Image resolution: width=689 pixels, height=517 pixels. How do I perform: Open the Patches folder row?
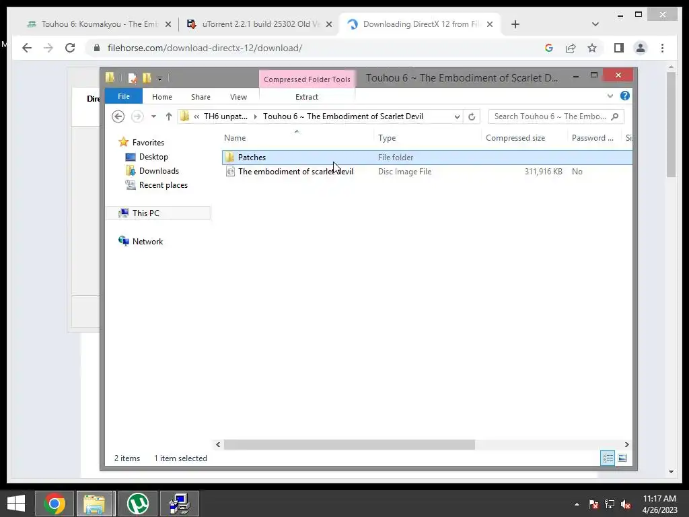point(427,158)
